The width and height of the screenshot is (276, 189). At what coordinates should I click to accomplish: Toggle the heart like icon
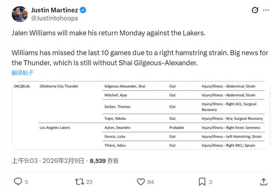[x=141, y=182]
